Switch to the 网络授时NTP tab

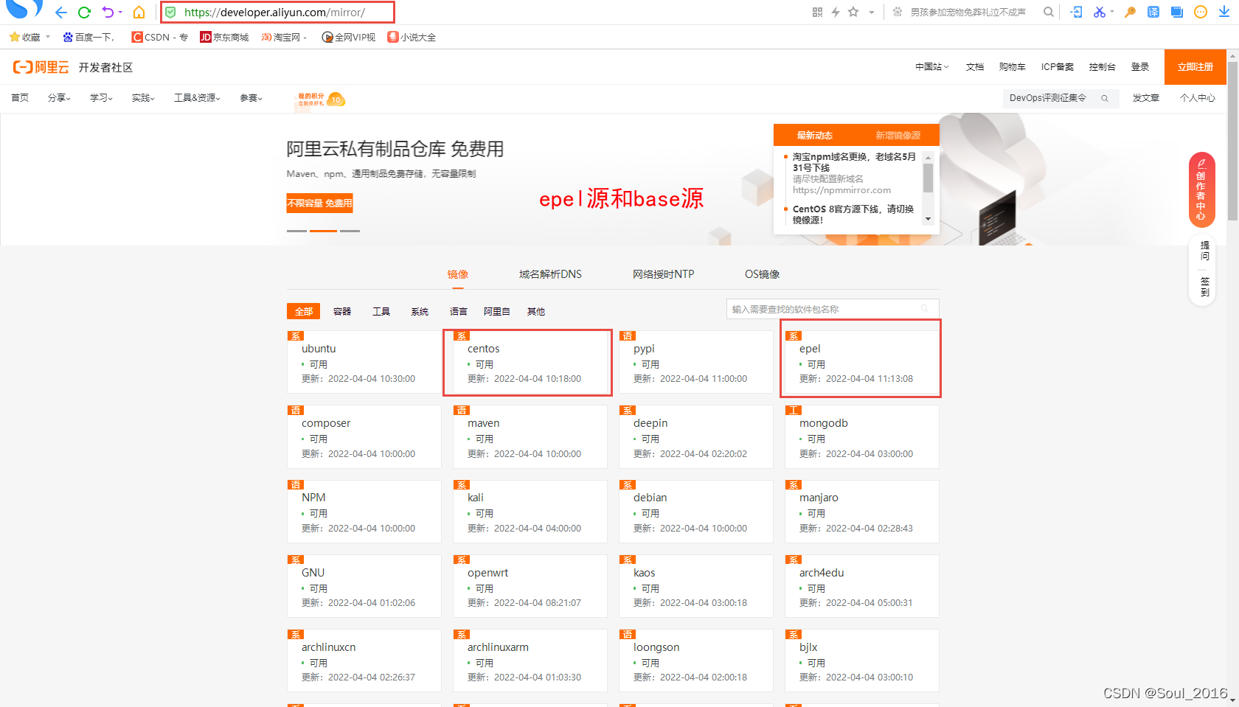coord(663,274)
